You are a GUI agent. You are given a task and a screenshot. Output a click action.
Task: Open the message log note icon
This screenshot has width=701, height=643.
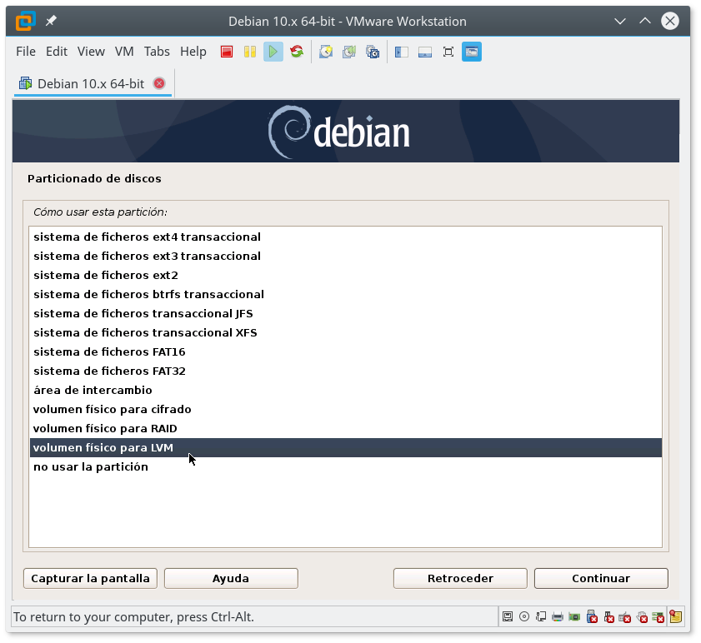(x=675, y=617)
